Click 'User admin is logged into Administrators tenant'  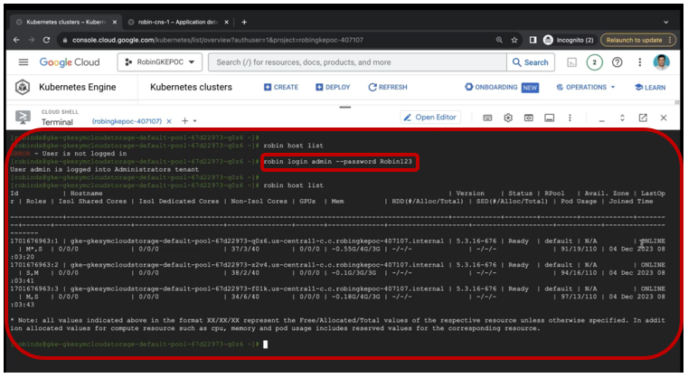pyautogui.click(x=105, y=169)
